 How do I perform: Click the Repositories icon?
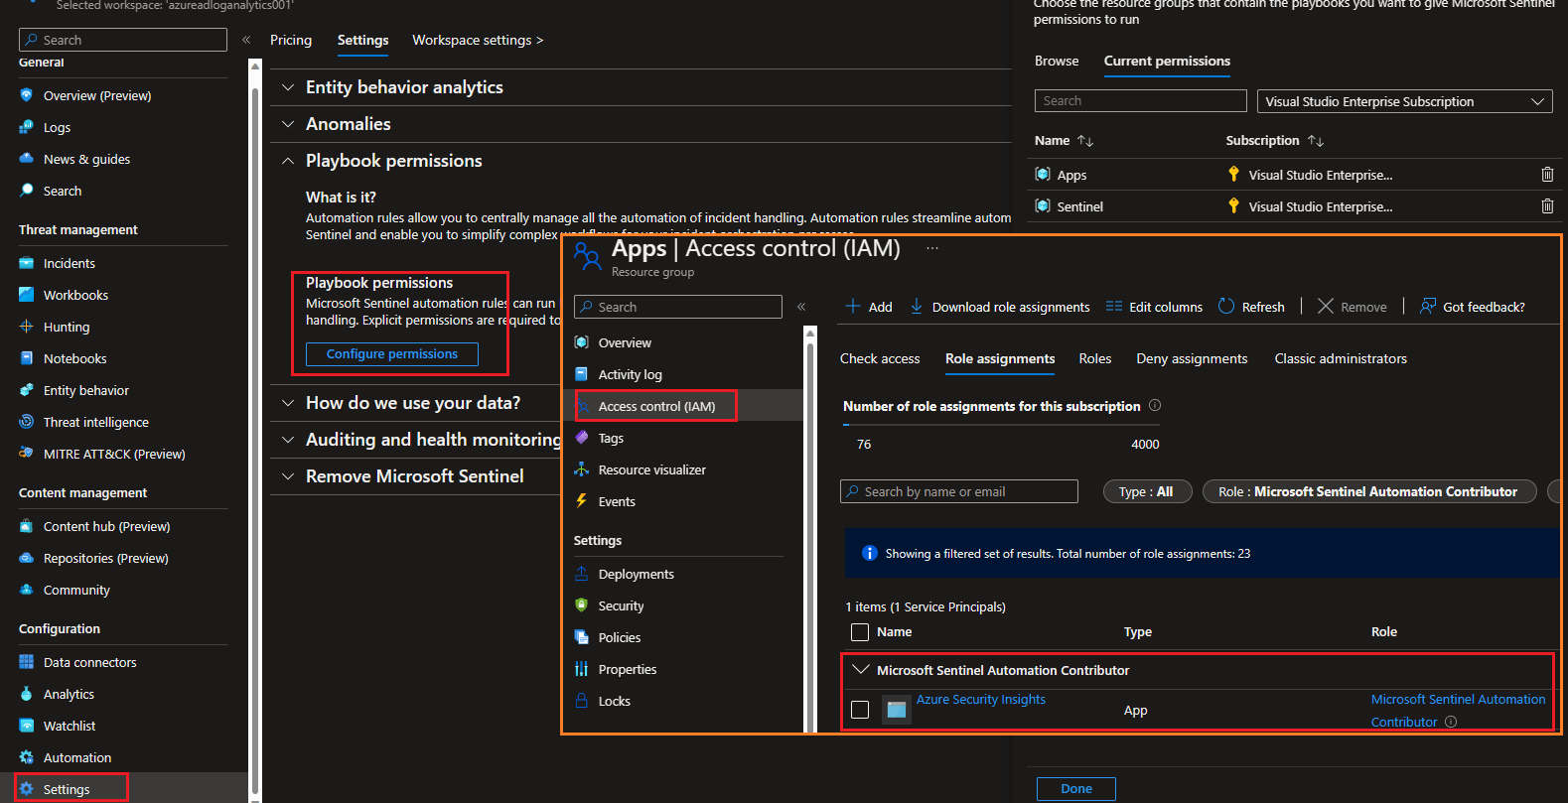pyautogui.click(x=27, y=558)
